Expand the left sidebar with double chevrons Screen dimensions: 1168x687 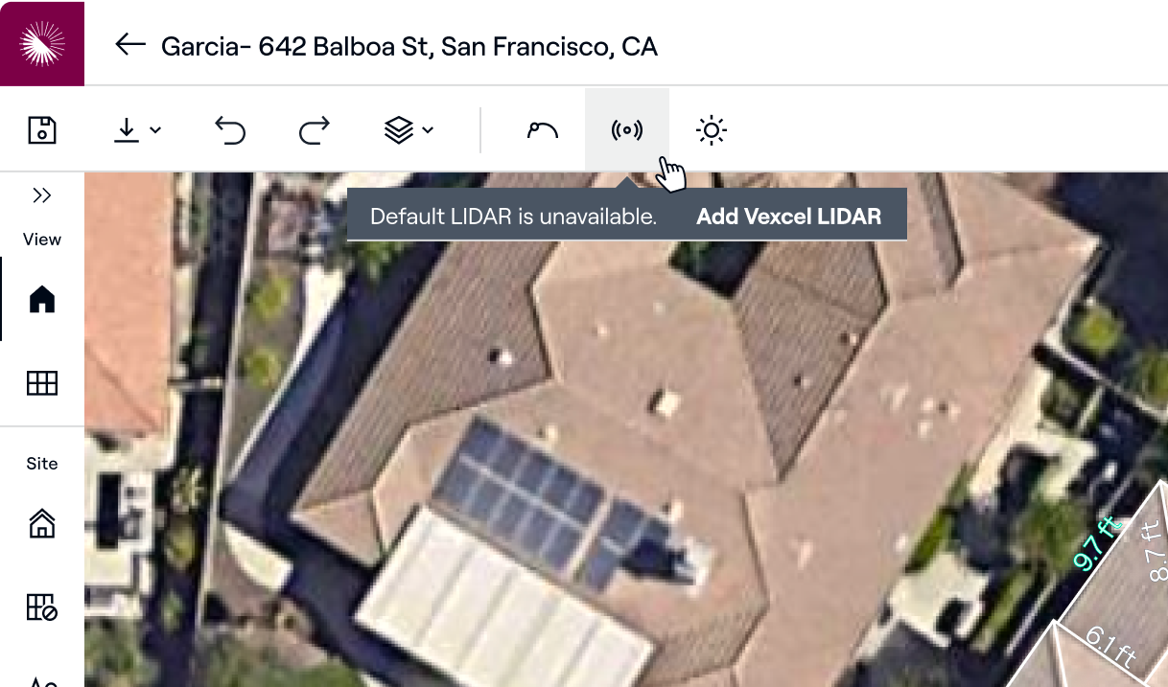click(42, 195)
